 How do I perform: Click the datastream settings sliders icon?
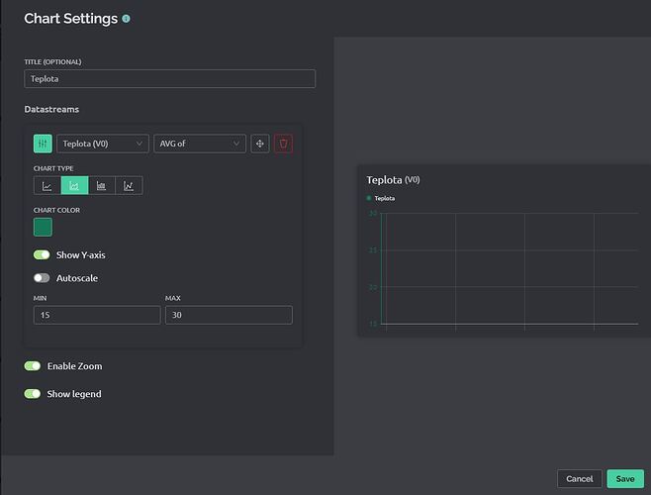click(x=43, y=144)
